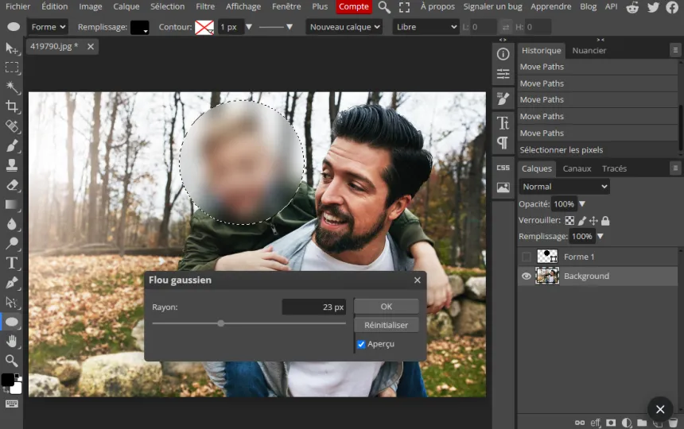Select the Zoom magnifier tool in left toolbar
This screenshot has height=429, width=684.
click(x=11, y=361)
